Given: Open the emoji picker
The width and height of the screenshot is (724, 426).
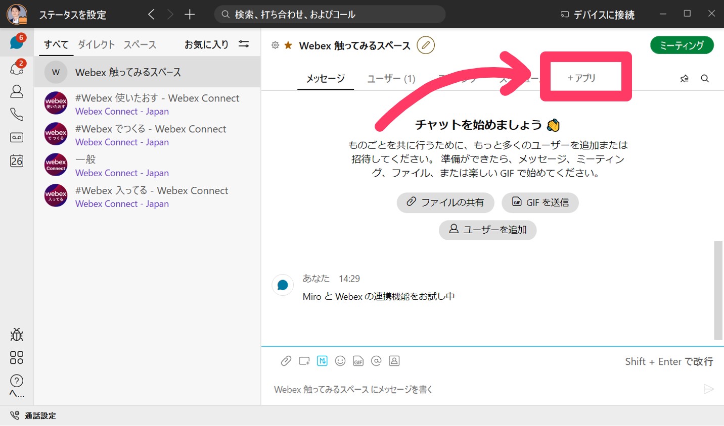Looking at the screenshot, I should (x=340, y=361).
